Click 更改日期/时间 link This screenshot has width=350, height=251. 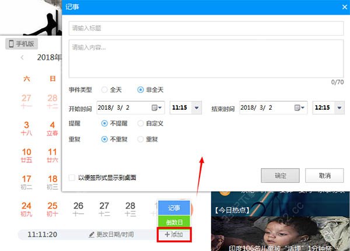(111, 235)
